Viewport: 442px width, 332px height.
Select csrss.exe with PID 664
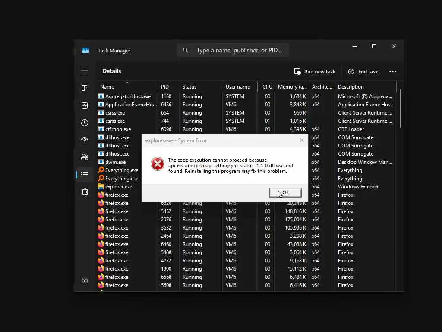[246, 113]
